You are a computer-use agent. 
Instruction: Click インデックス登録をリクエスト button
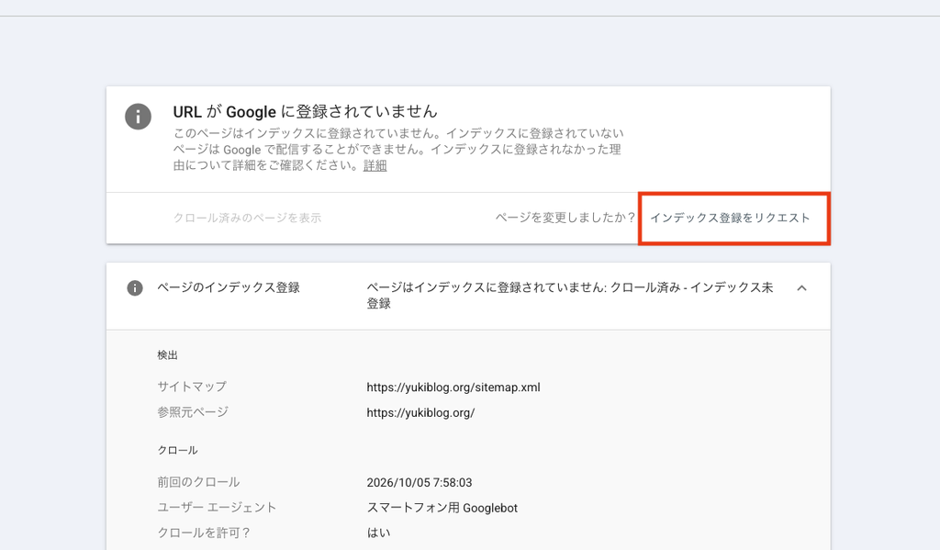pos(730,218)
